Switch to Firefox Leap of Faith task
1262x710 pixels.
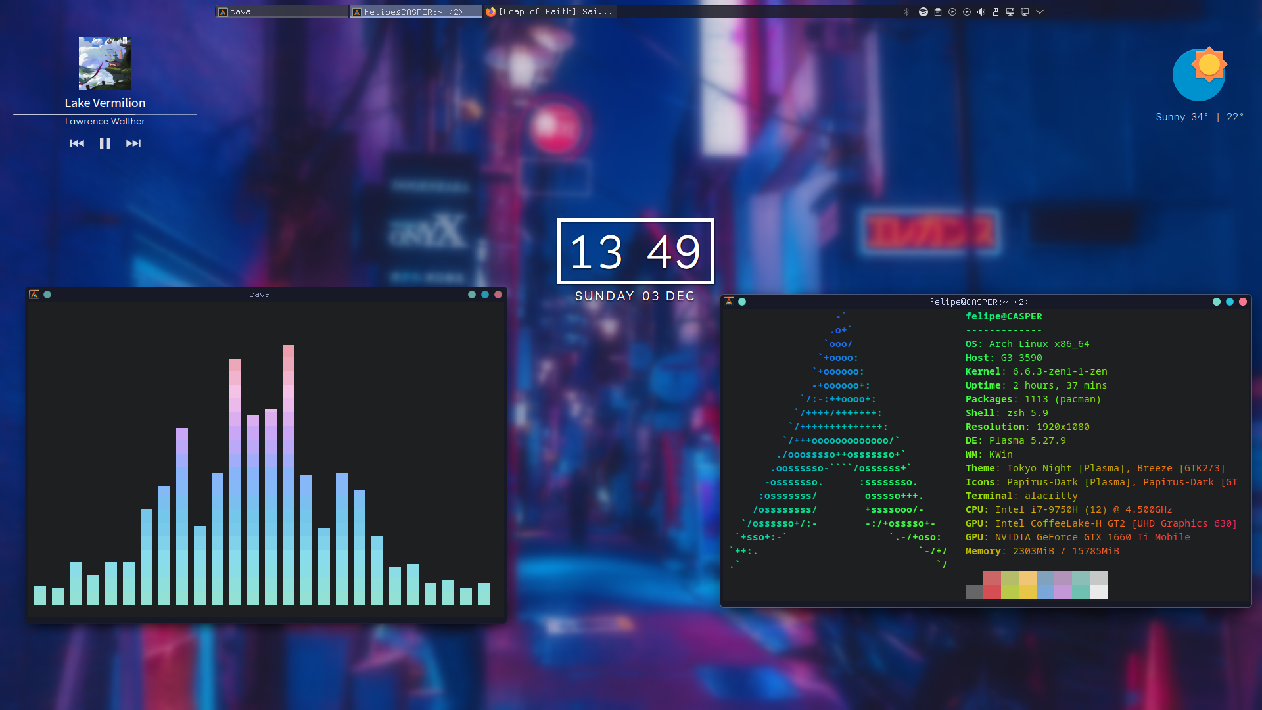[550, 12]
